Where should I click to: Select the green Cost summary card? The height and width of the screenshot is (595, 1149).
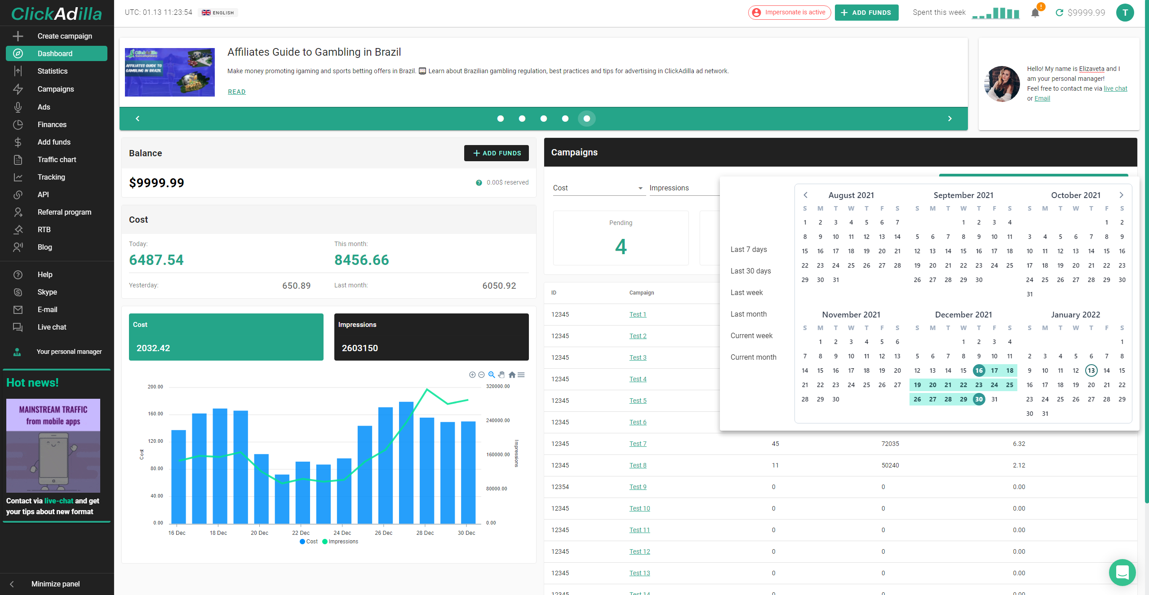click(x=226, y=337)
